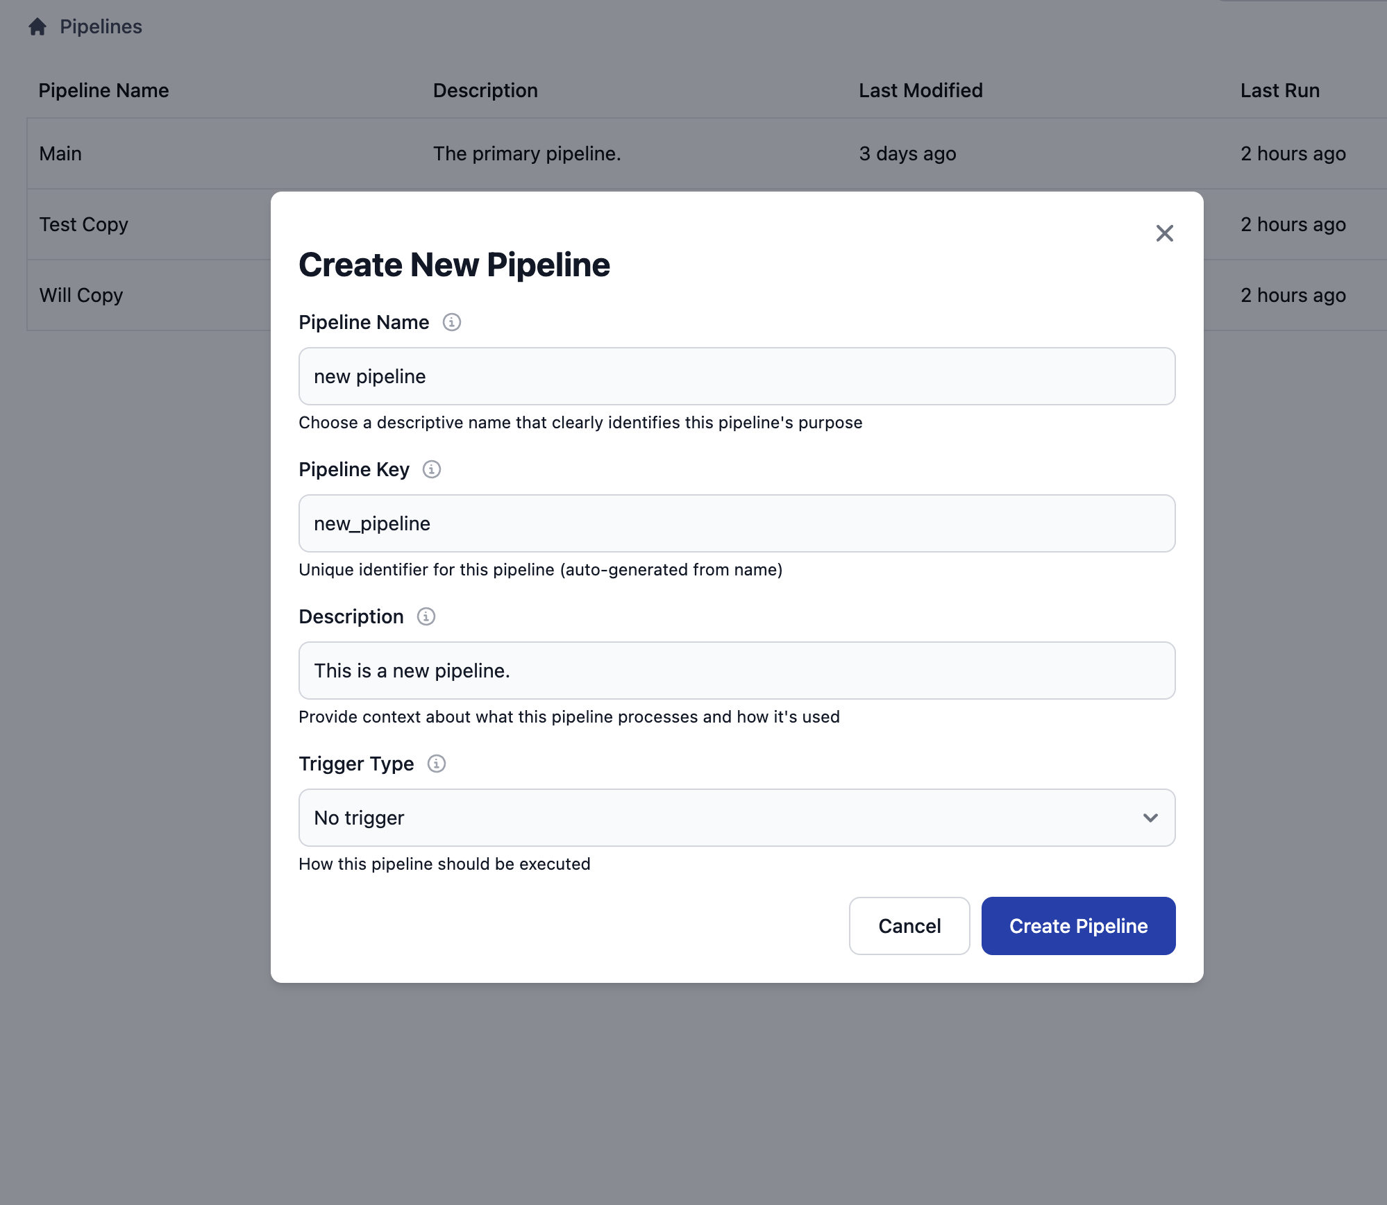Viewport: 1387px width, 1205px height.
Task: Click the Pipeline Name input field
Action: pos(737,376)
